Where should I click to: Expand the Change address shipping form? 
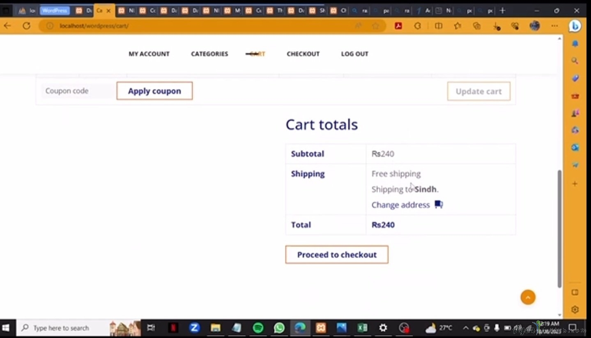point(400,205)
